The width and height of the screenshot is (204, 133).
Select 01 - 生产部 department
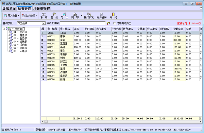click(x=20, y=32)
